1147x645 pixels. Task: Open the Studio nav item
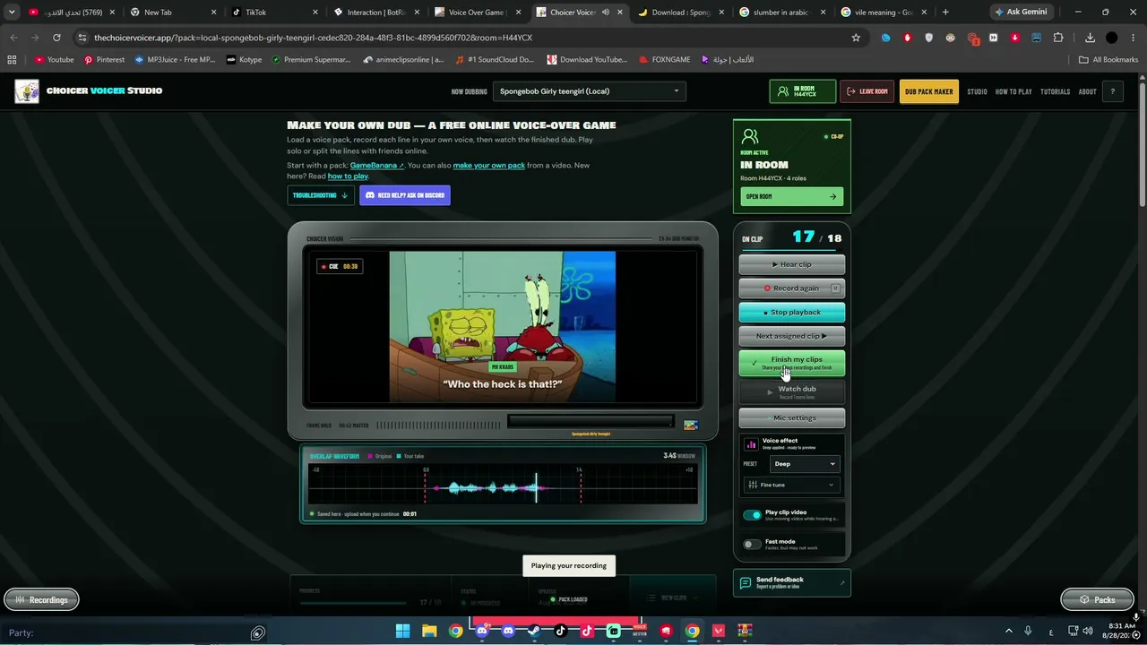tap(977, 91)
